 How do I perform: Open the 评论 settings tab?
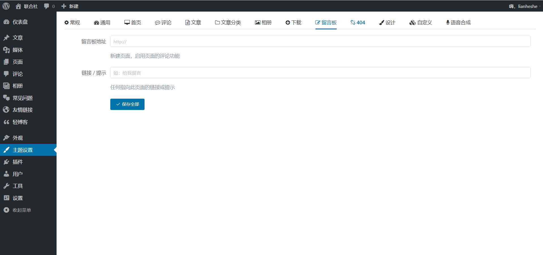[x=163, y=22]
